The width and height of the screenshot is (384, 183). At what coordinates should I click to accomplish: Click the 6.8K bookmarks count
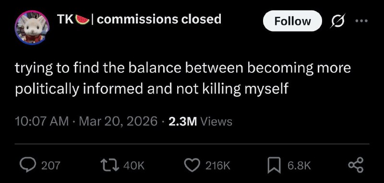point(299,166)
